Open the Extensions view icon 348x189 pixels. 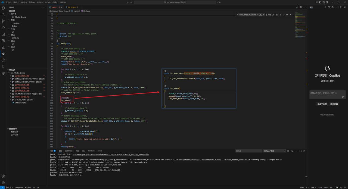(3, 41)
